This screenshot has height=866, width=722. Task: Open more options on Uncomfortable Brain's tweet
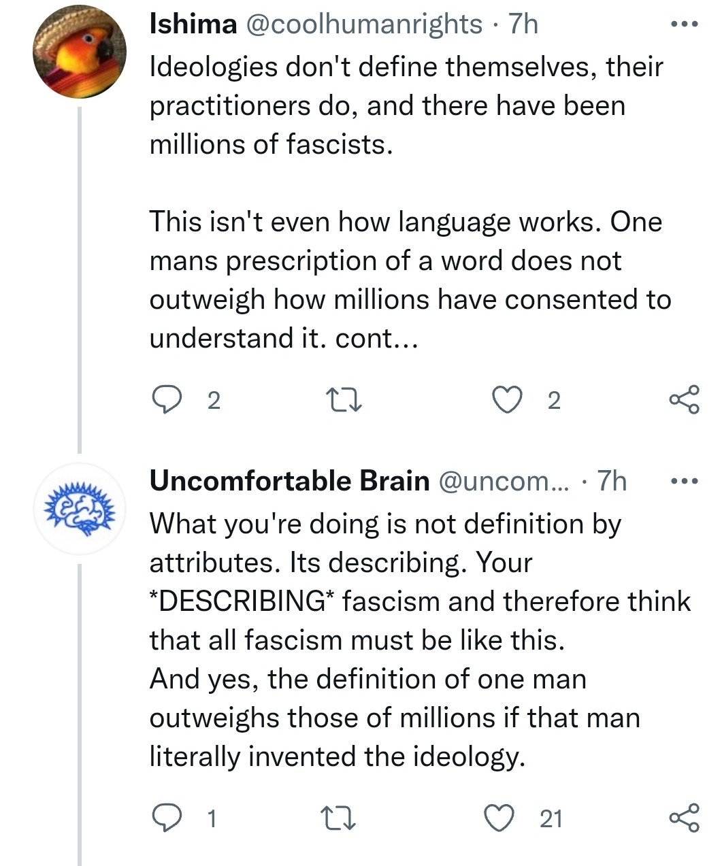tap(684, 481)
